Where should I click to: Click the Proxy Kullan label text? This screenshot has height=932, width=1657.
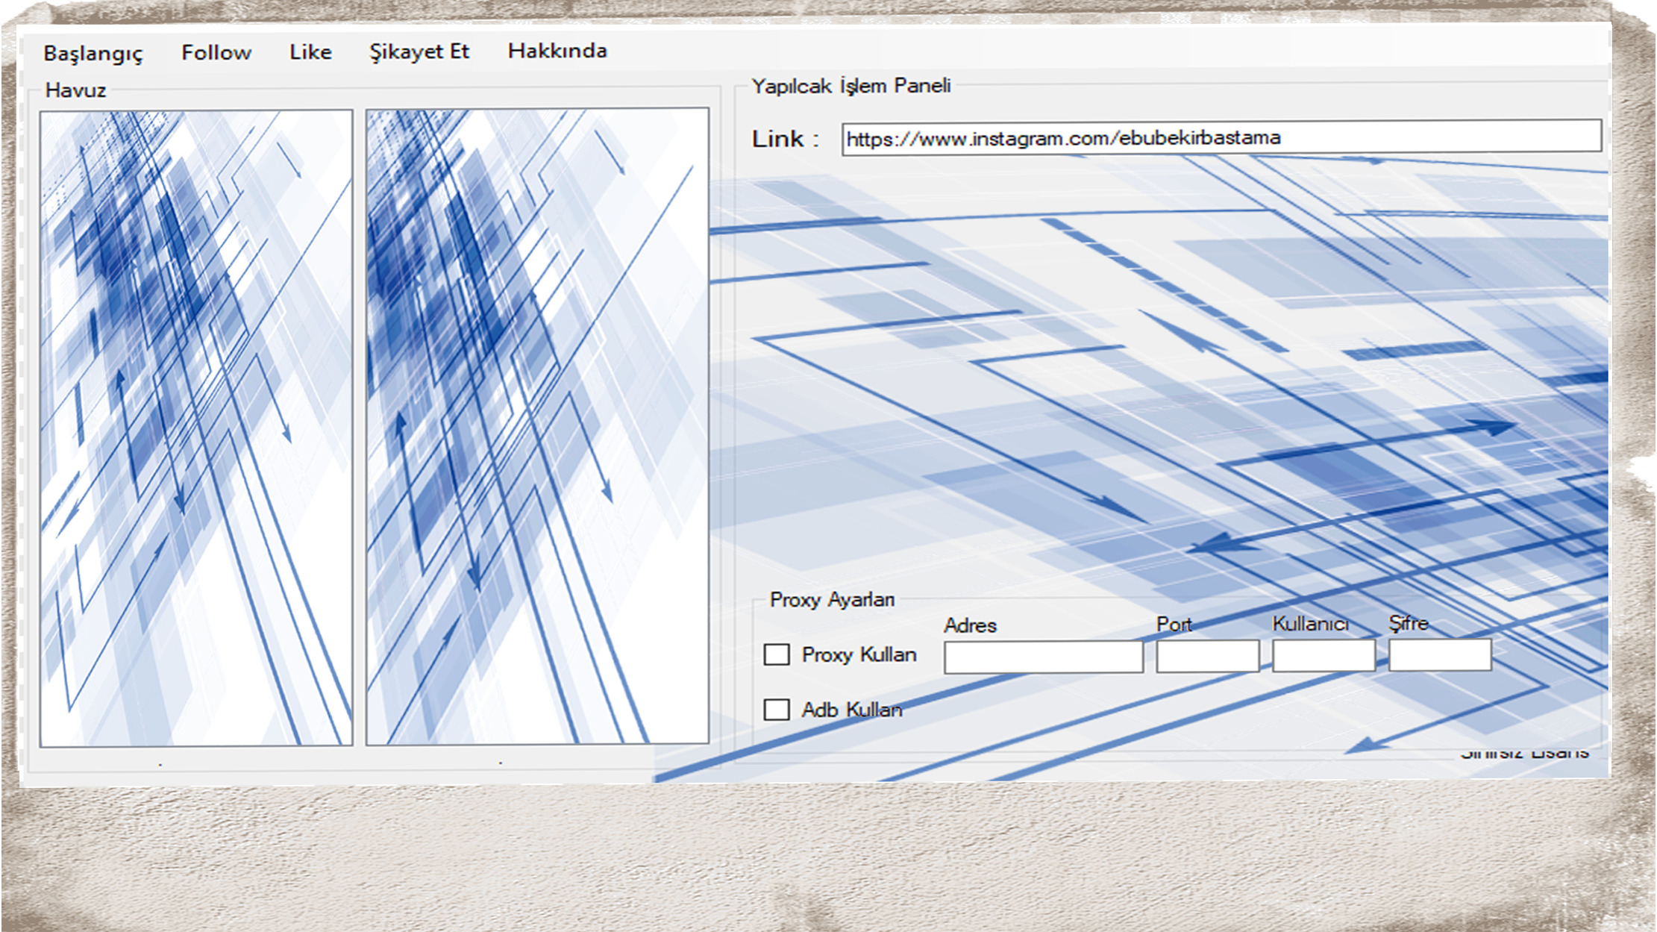tap(859, 654)
